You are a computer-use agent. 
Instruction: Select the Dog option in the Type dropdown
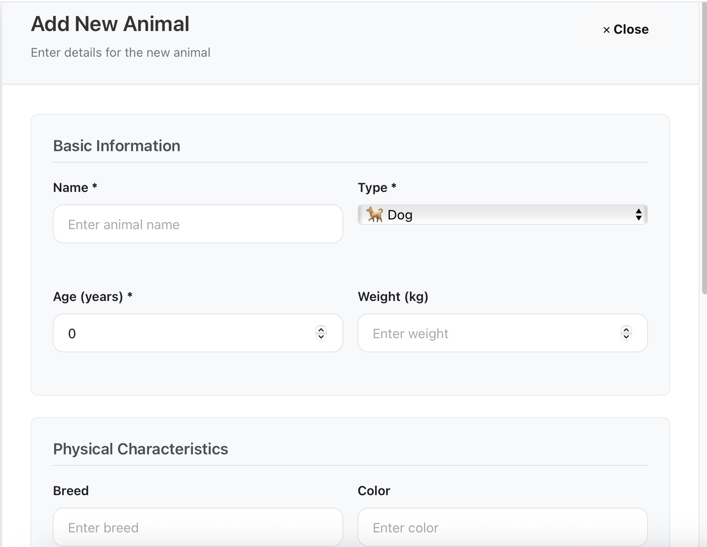coord(399,215)
